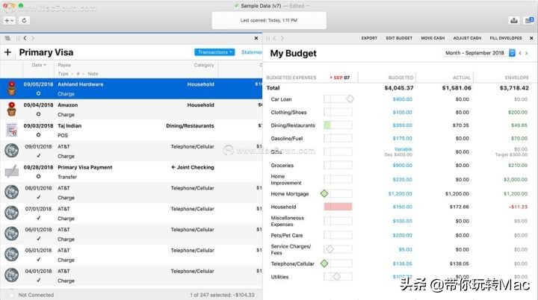Viewport: 538px width, 300px height.
Task: Click the Car Loan budget progress bar
Action: (x=338, y=99)
